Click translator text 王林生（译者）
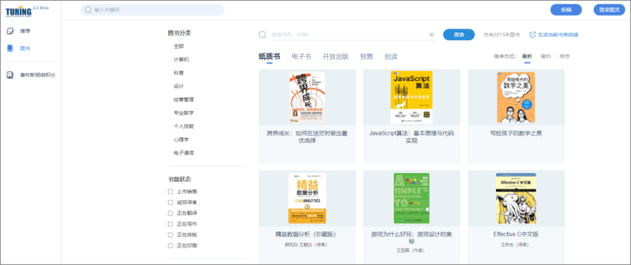The width and height of the screenshot is (631, 265). point(516,245)
